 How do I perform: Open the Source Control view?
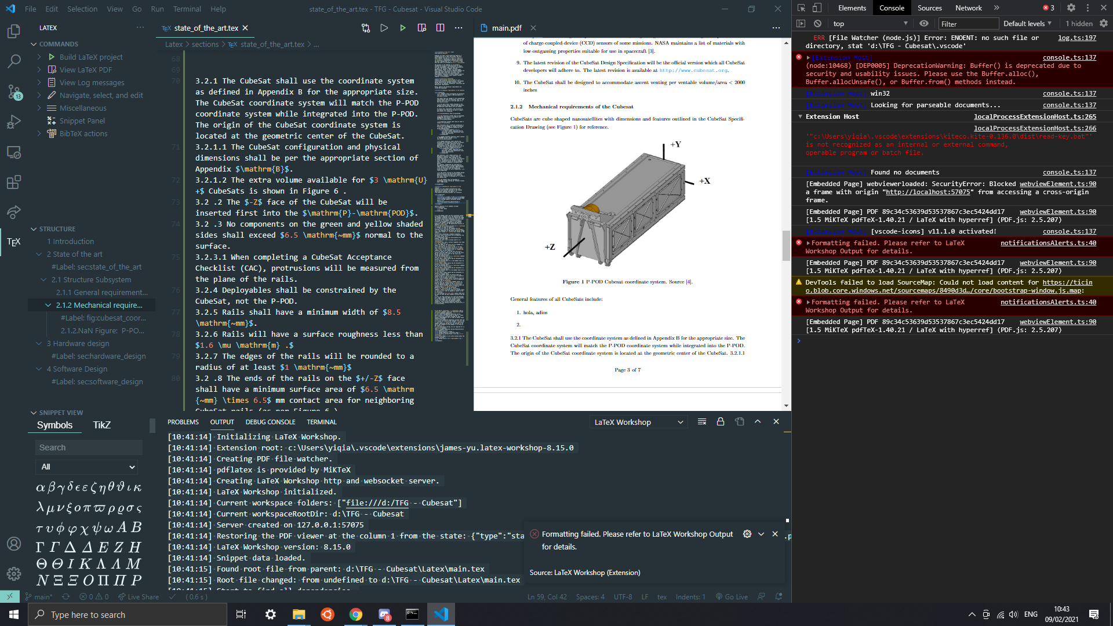click(x=13, y=92)
